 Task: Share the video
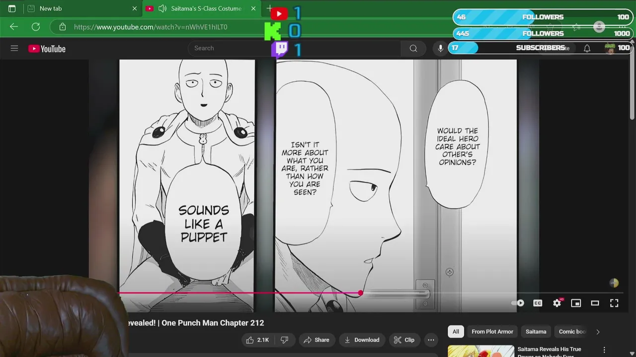click(316, 340)
